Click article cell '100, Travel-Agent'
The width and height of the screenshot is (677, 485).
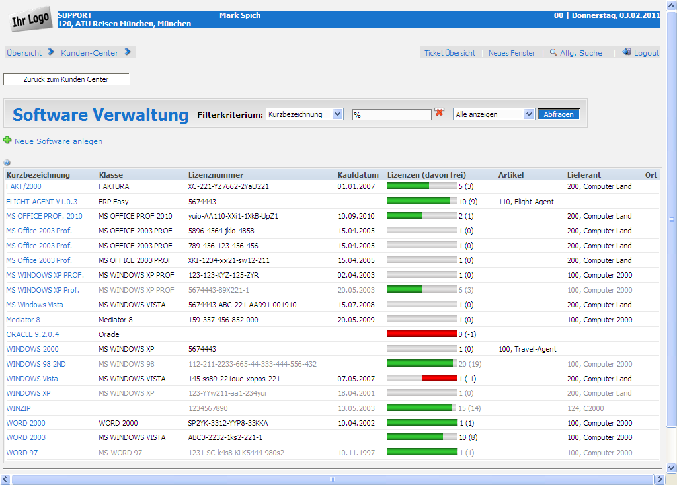[527, 349]
